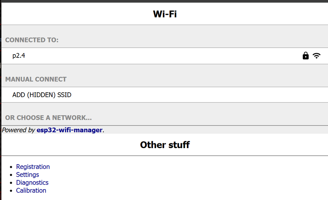This screenshot has height=200, width=328.
Task: Select the connected network p2.4
Action: (x=19, y=56)
